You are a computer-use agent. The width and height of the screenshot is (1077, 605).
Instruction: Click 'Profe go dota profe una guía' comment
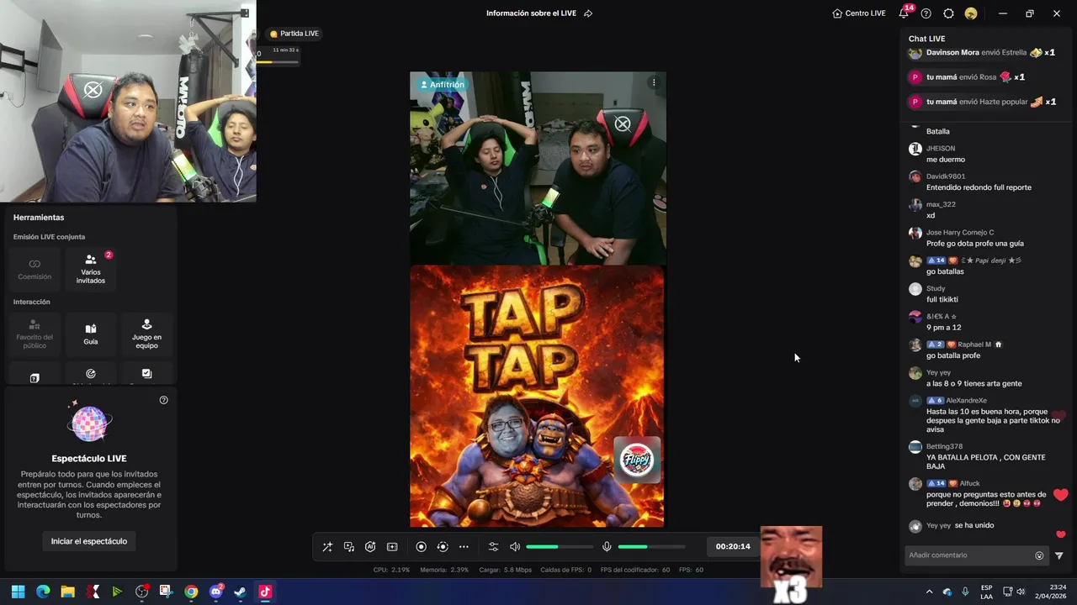coord(975,244)
